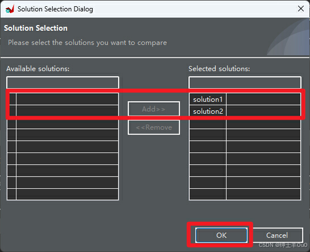
Task: Click the <<Remove button
Action: tap(154, 127)
